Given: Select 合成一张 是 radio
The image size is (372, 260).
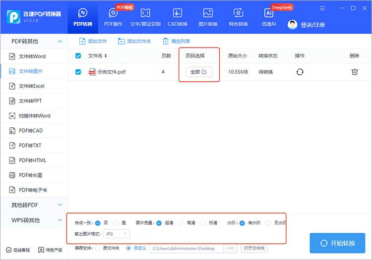Looking at the screenshot, I should coord(116,223).
